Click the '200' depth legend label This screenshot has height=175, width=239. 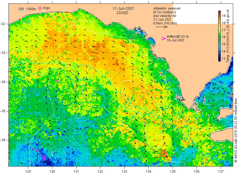[x=21, y=9]
